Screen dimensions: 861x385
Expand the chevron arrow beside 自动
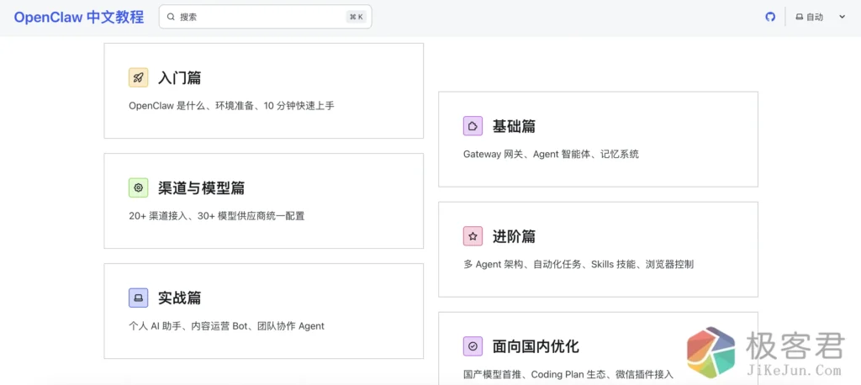[842, 17]
